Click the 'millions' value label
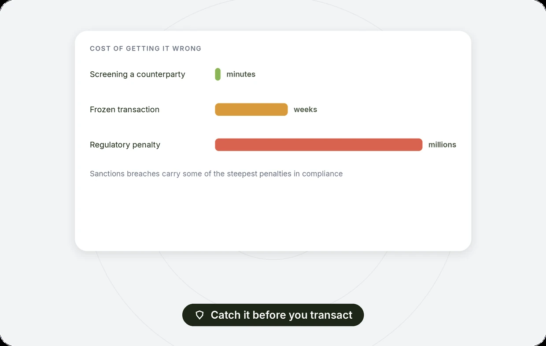This screenshot has width=546, height=346. coord(443,145)
